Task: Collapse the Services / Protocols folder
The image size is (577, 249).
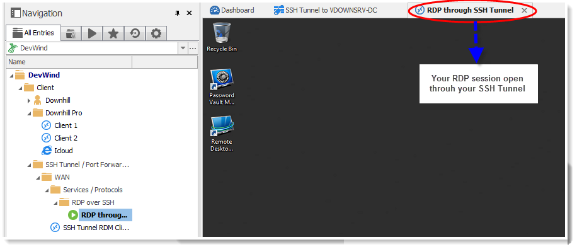Action: 47,190
